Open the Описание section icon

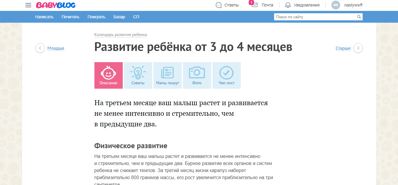pos(108,73)
